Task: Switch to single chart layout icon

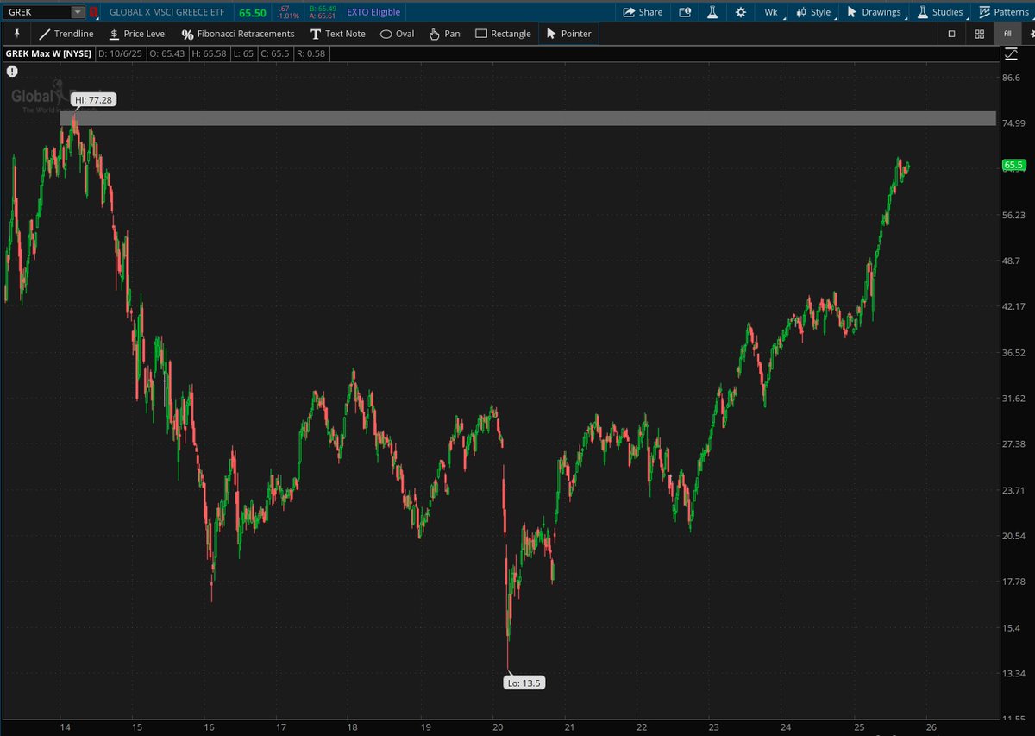Action: [952, 34]
